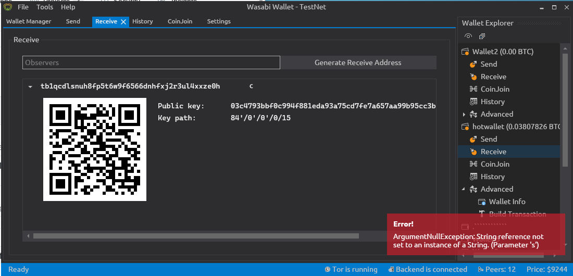
Task: Toggle the eye icon in Wallet Explorer
Action: click(x=468, y=36)
